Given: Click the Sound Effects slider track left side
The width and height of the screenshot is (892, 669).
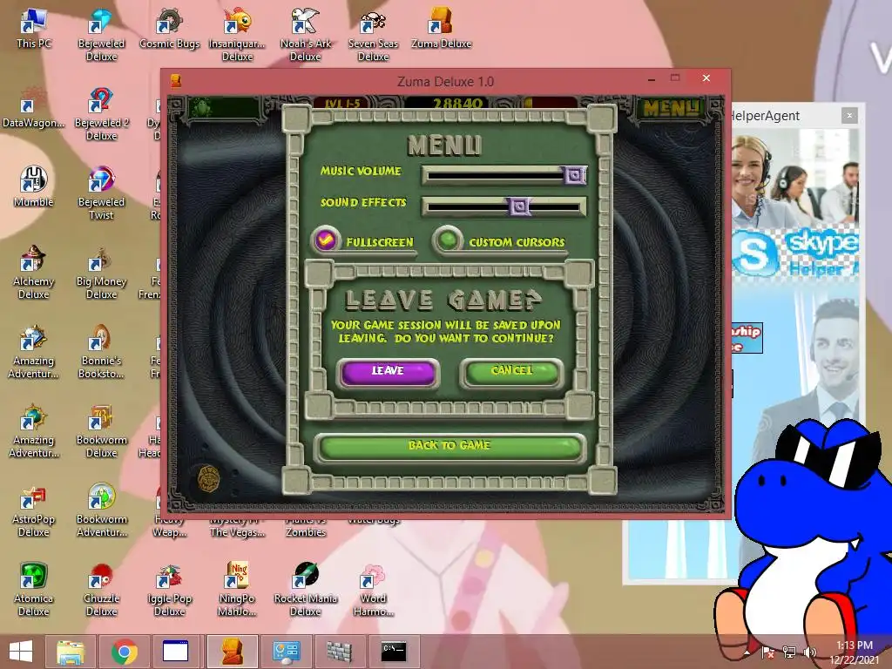Looking at the screenshot, I should [467, 206].
